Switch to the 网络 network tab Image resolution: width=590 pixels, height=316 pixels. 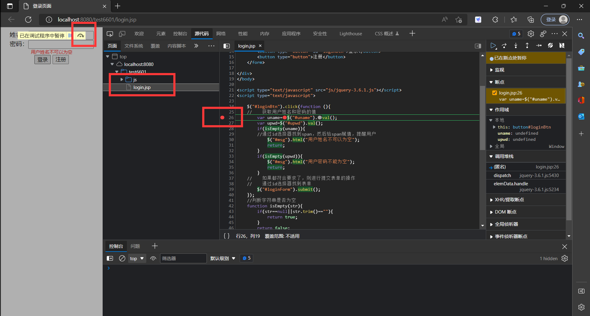click(x=221, y=34)
